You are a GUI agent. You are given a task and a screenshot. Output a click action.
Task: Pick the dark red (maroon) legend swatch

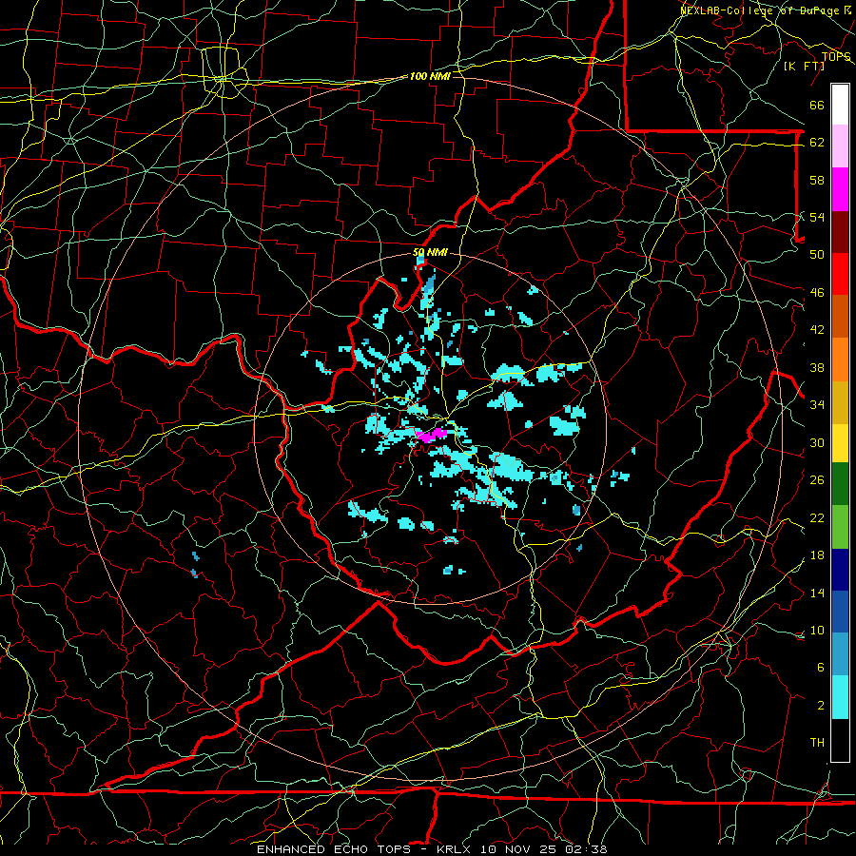click(840, 231)
